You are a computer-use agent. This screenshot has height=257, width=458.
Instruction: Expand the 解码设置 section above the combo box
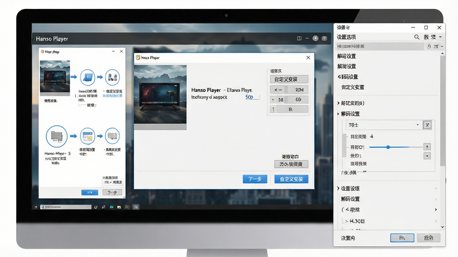(x=339, y=114)
